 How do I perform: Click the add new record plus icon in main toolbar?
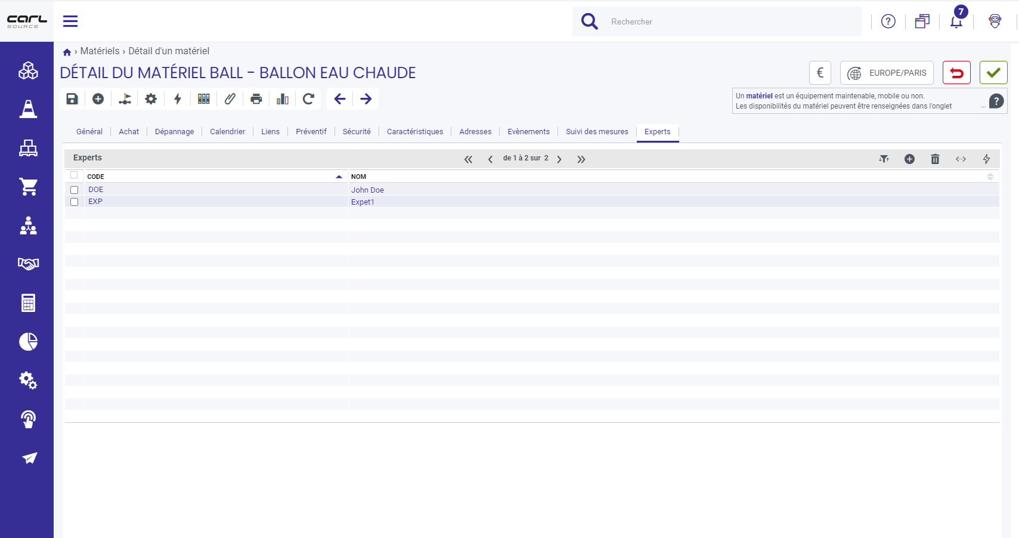point(98,99)
